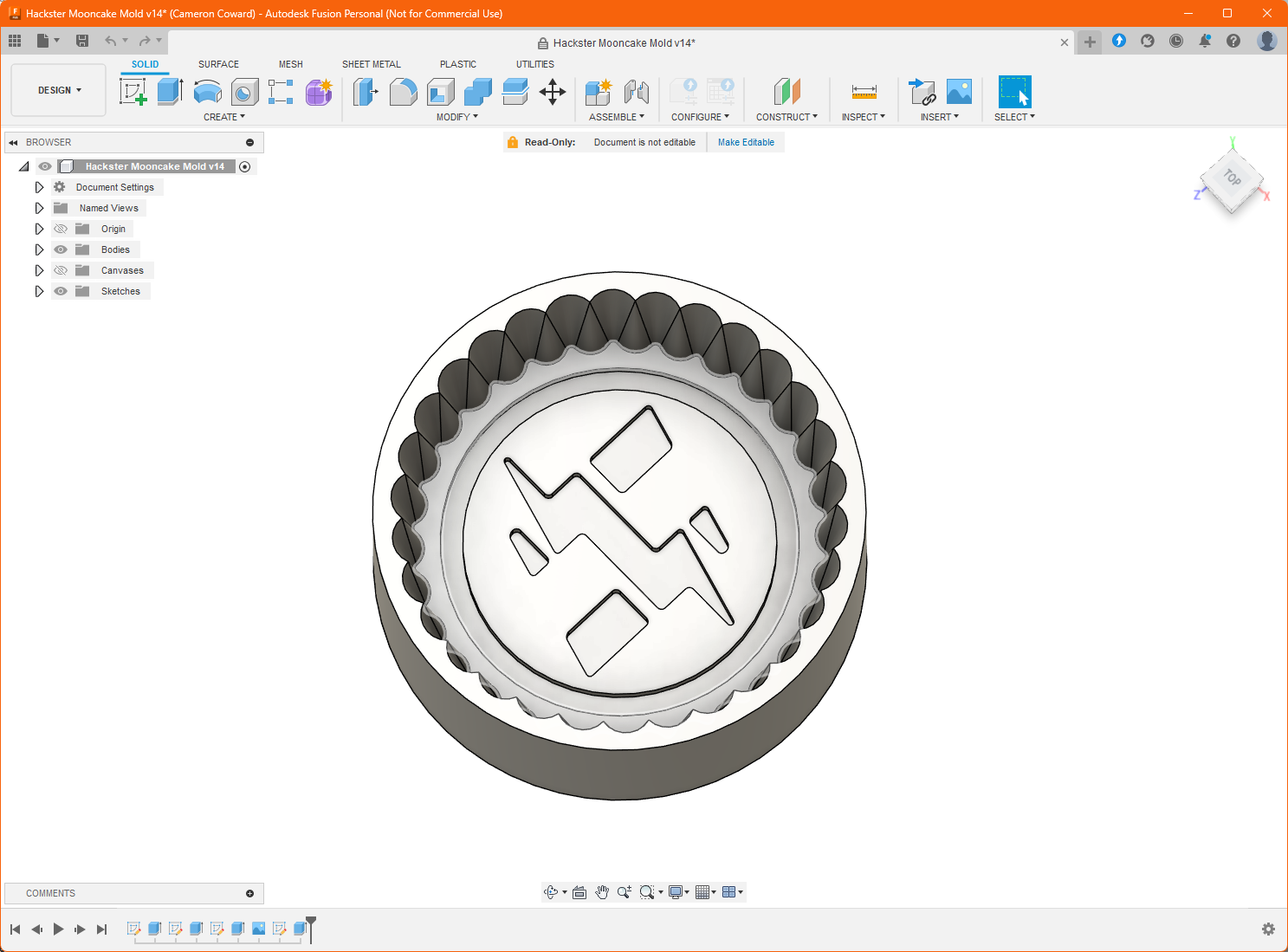Redo the last undone action
This screenshot has width=1288, height=952.
tap(145, 41)
